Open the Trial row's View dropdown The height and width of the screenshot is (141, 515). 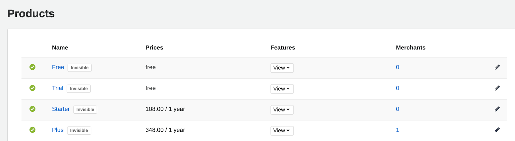point(282,89)
